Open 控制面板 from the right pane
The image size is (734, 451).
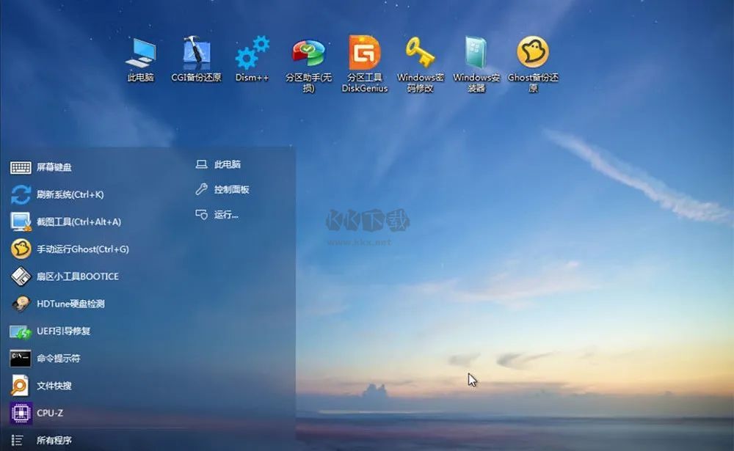click(x=229, y=190)
